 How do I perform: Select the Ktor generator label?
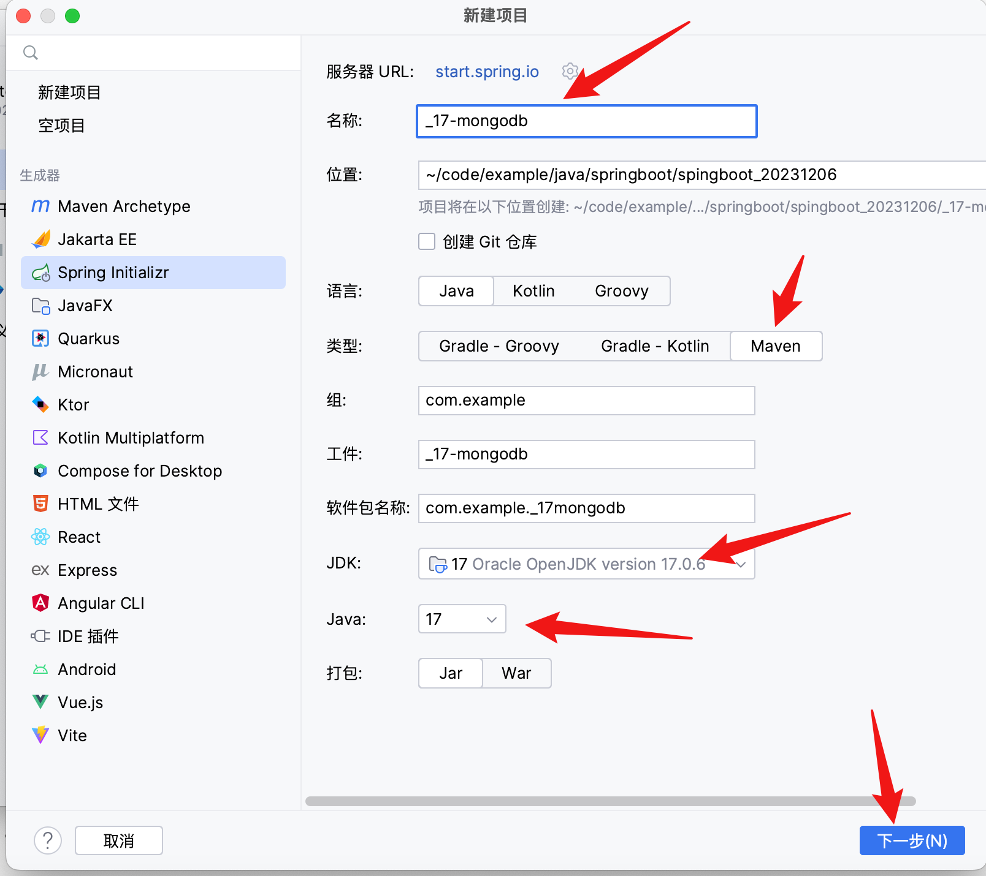tap(73, 405)
